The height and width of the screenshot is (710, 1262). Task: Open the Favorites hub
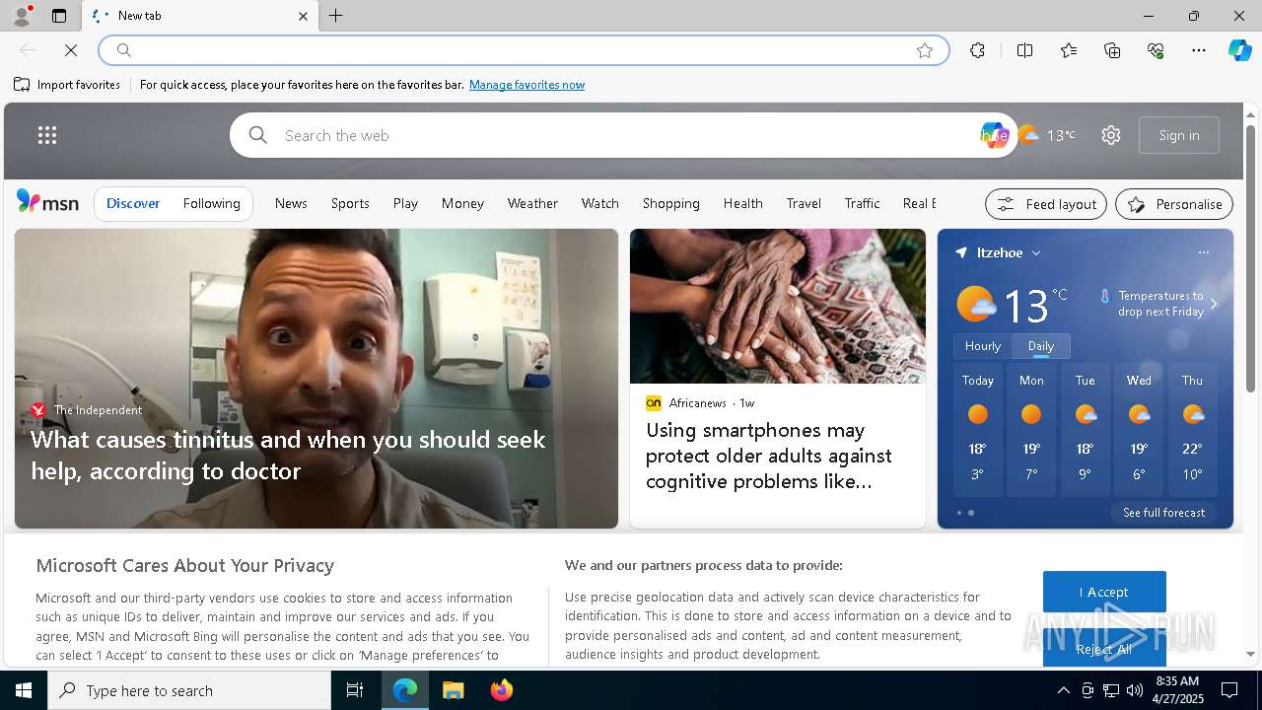coord(1069,50)
